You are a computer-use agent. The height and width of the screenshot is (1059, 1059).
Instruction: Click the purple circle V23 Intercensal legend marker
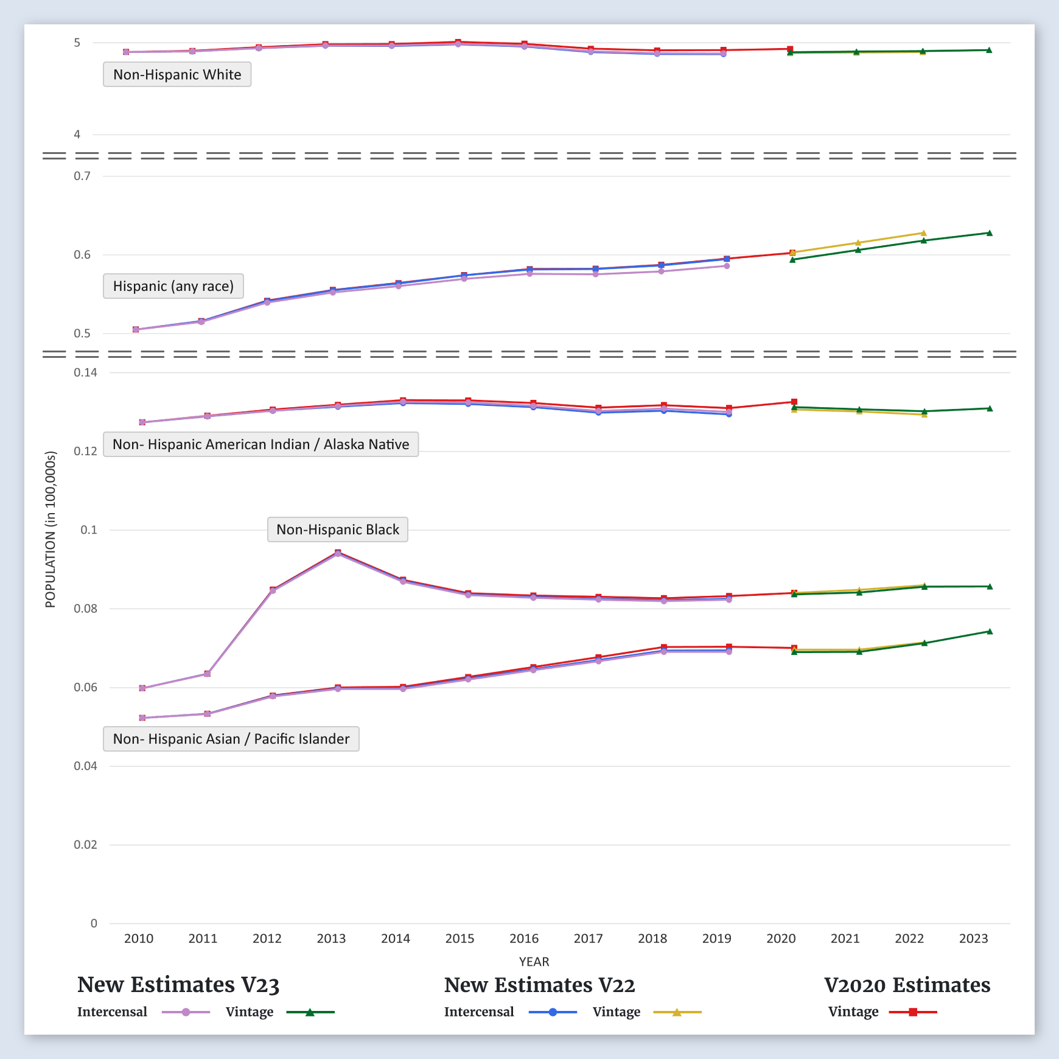[x=186, y=1012]
